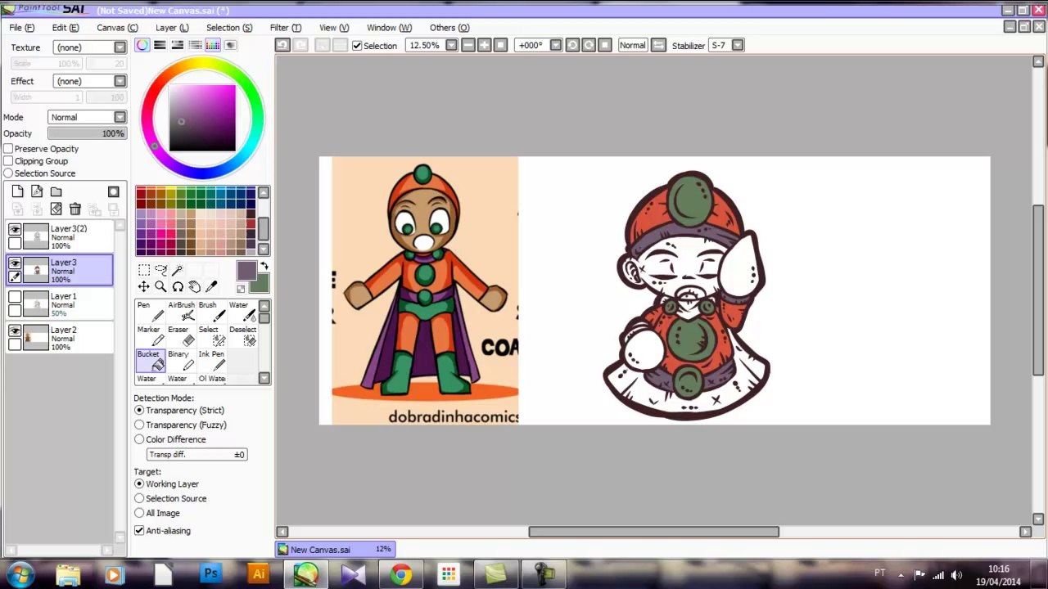1048x589 pixels.
Task: Flip the canvas view horizontally
Action: coord(659,45)
